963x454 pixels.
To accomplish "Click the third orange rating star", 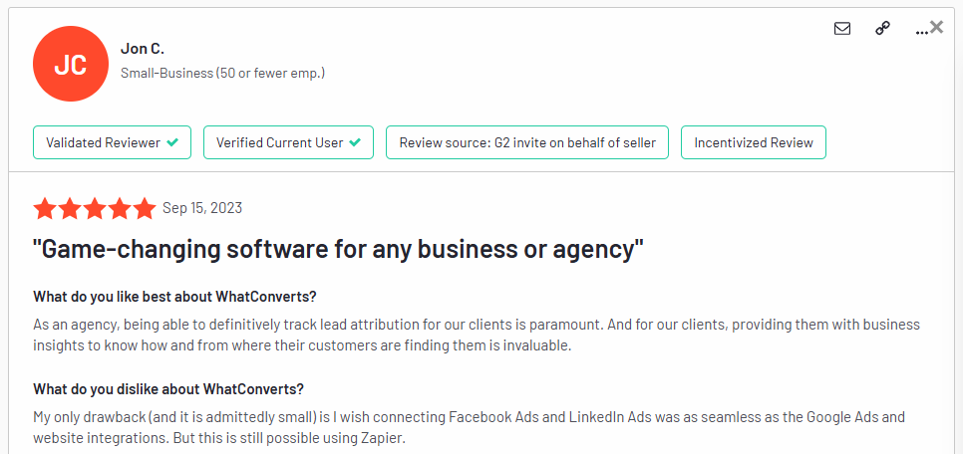I will [95, 209].
